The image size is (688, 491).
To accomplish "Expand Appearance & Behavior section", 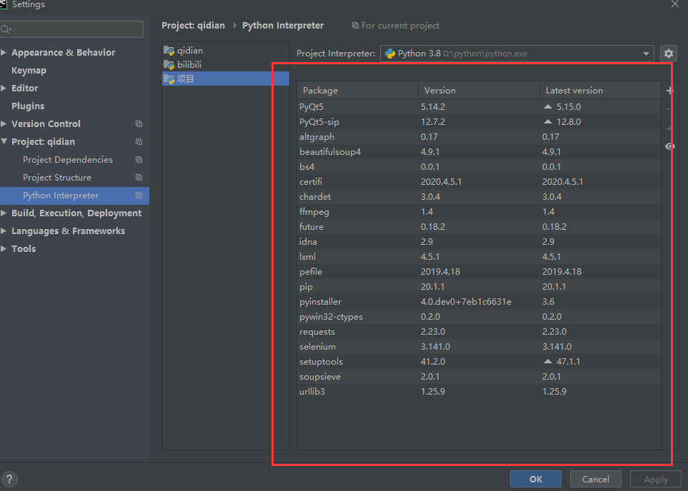I will pyautogui.click(x=4, y=52).
